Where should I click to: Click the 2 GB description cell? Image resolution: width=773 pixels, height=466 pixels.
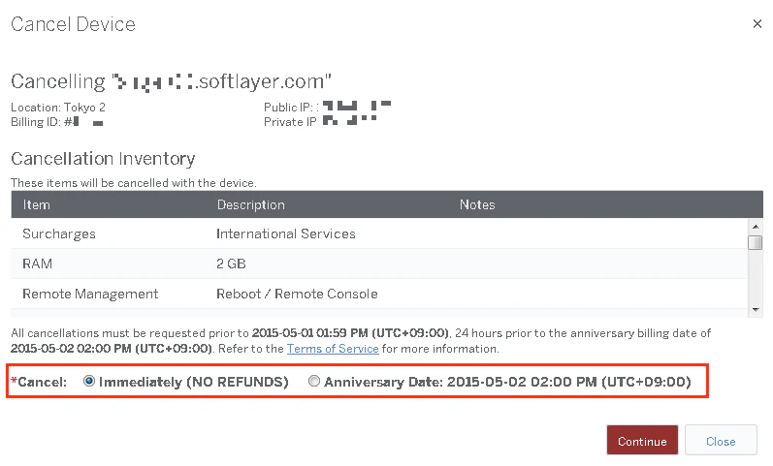point(231,264)
